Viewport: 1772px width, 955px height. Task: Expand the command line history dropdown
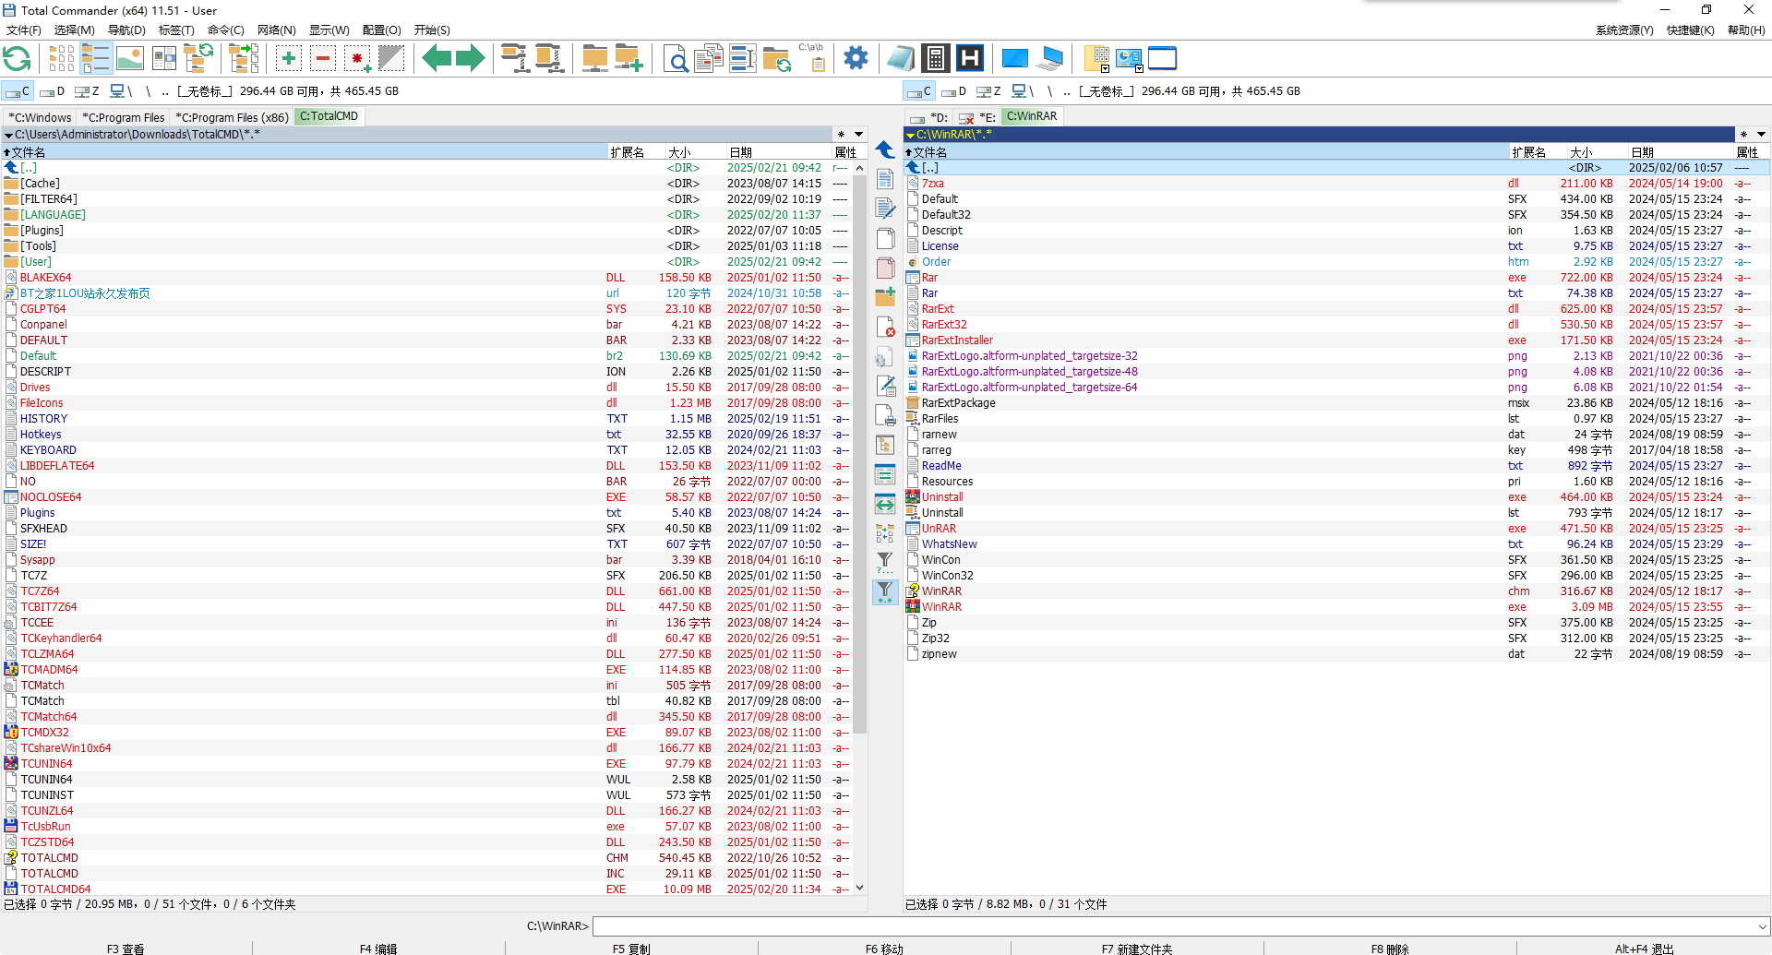(1762, 926)
